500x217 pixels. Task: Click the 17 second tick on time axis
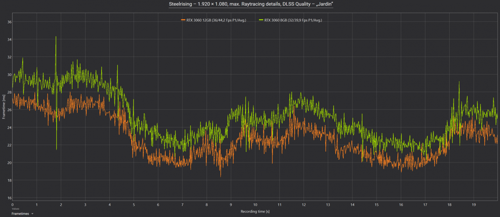pos(425,204)
